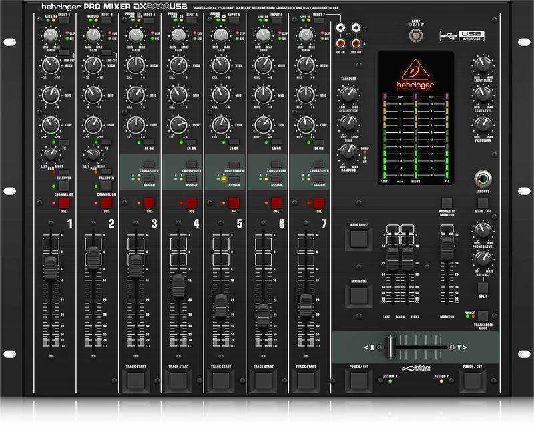Click the channel 6 volume fader
This screenshot has width=534, height=432.
pyautogui.click(x=263, y=316)
